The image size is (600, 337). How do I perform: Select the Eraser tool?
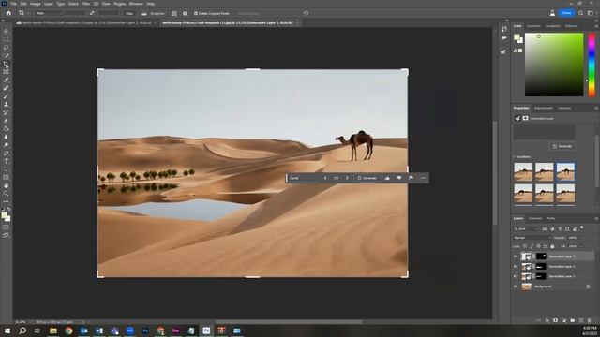[x=6, y=121]
